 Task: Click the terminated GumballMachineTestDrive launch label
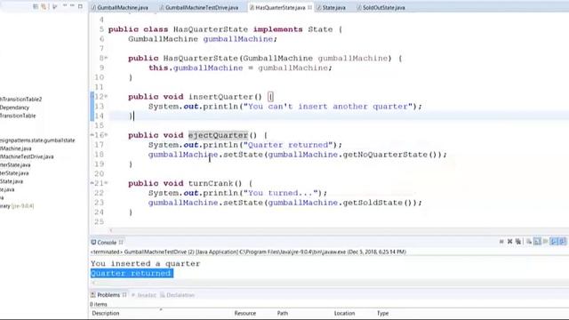click(x=248, y=252)
